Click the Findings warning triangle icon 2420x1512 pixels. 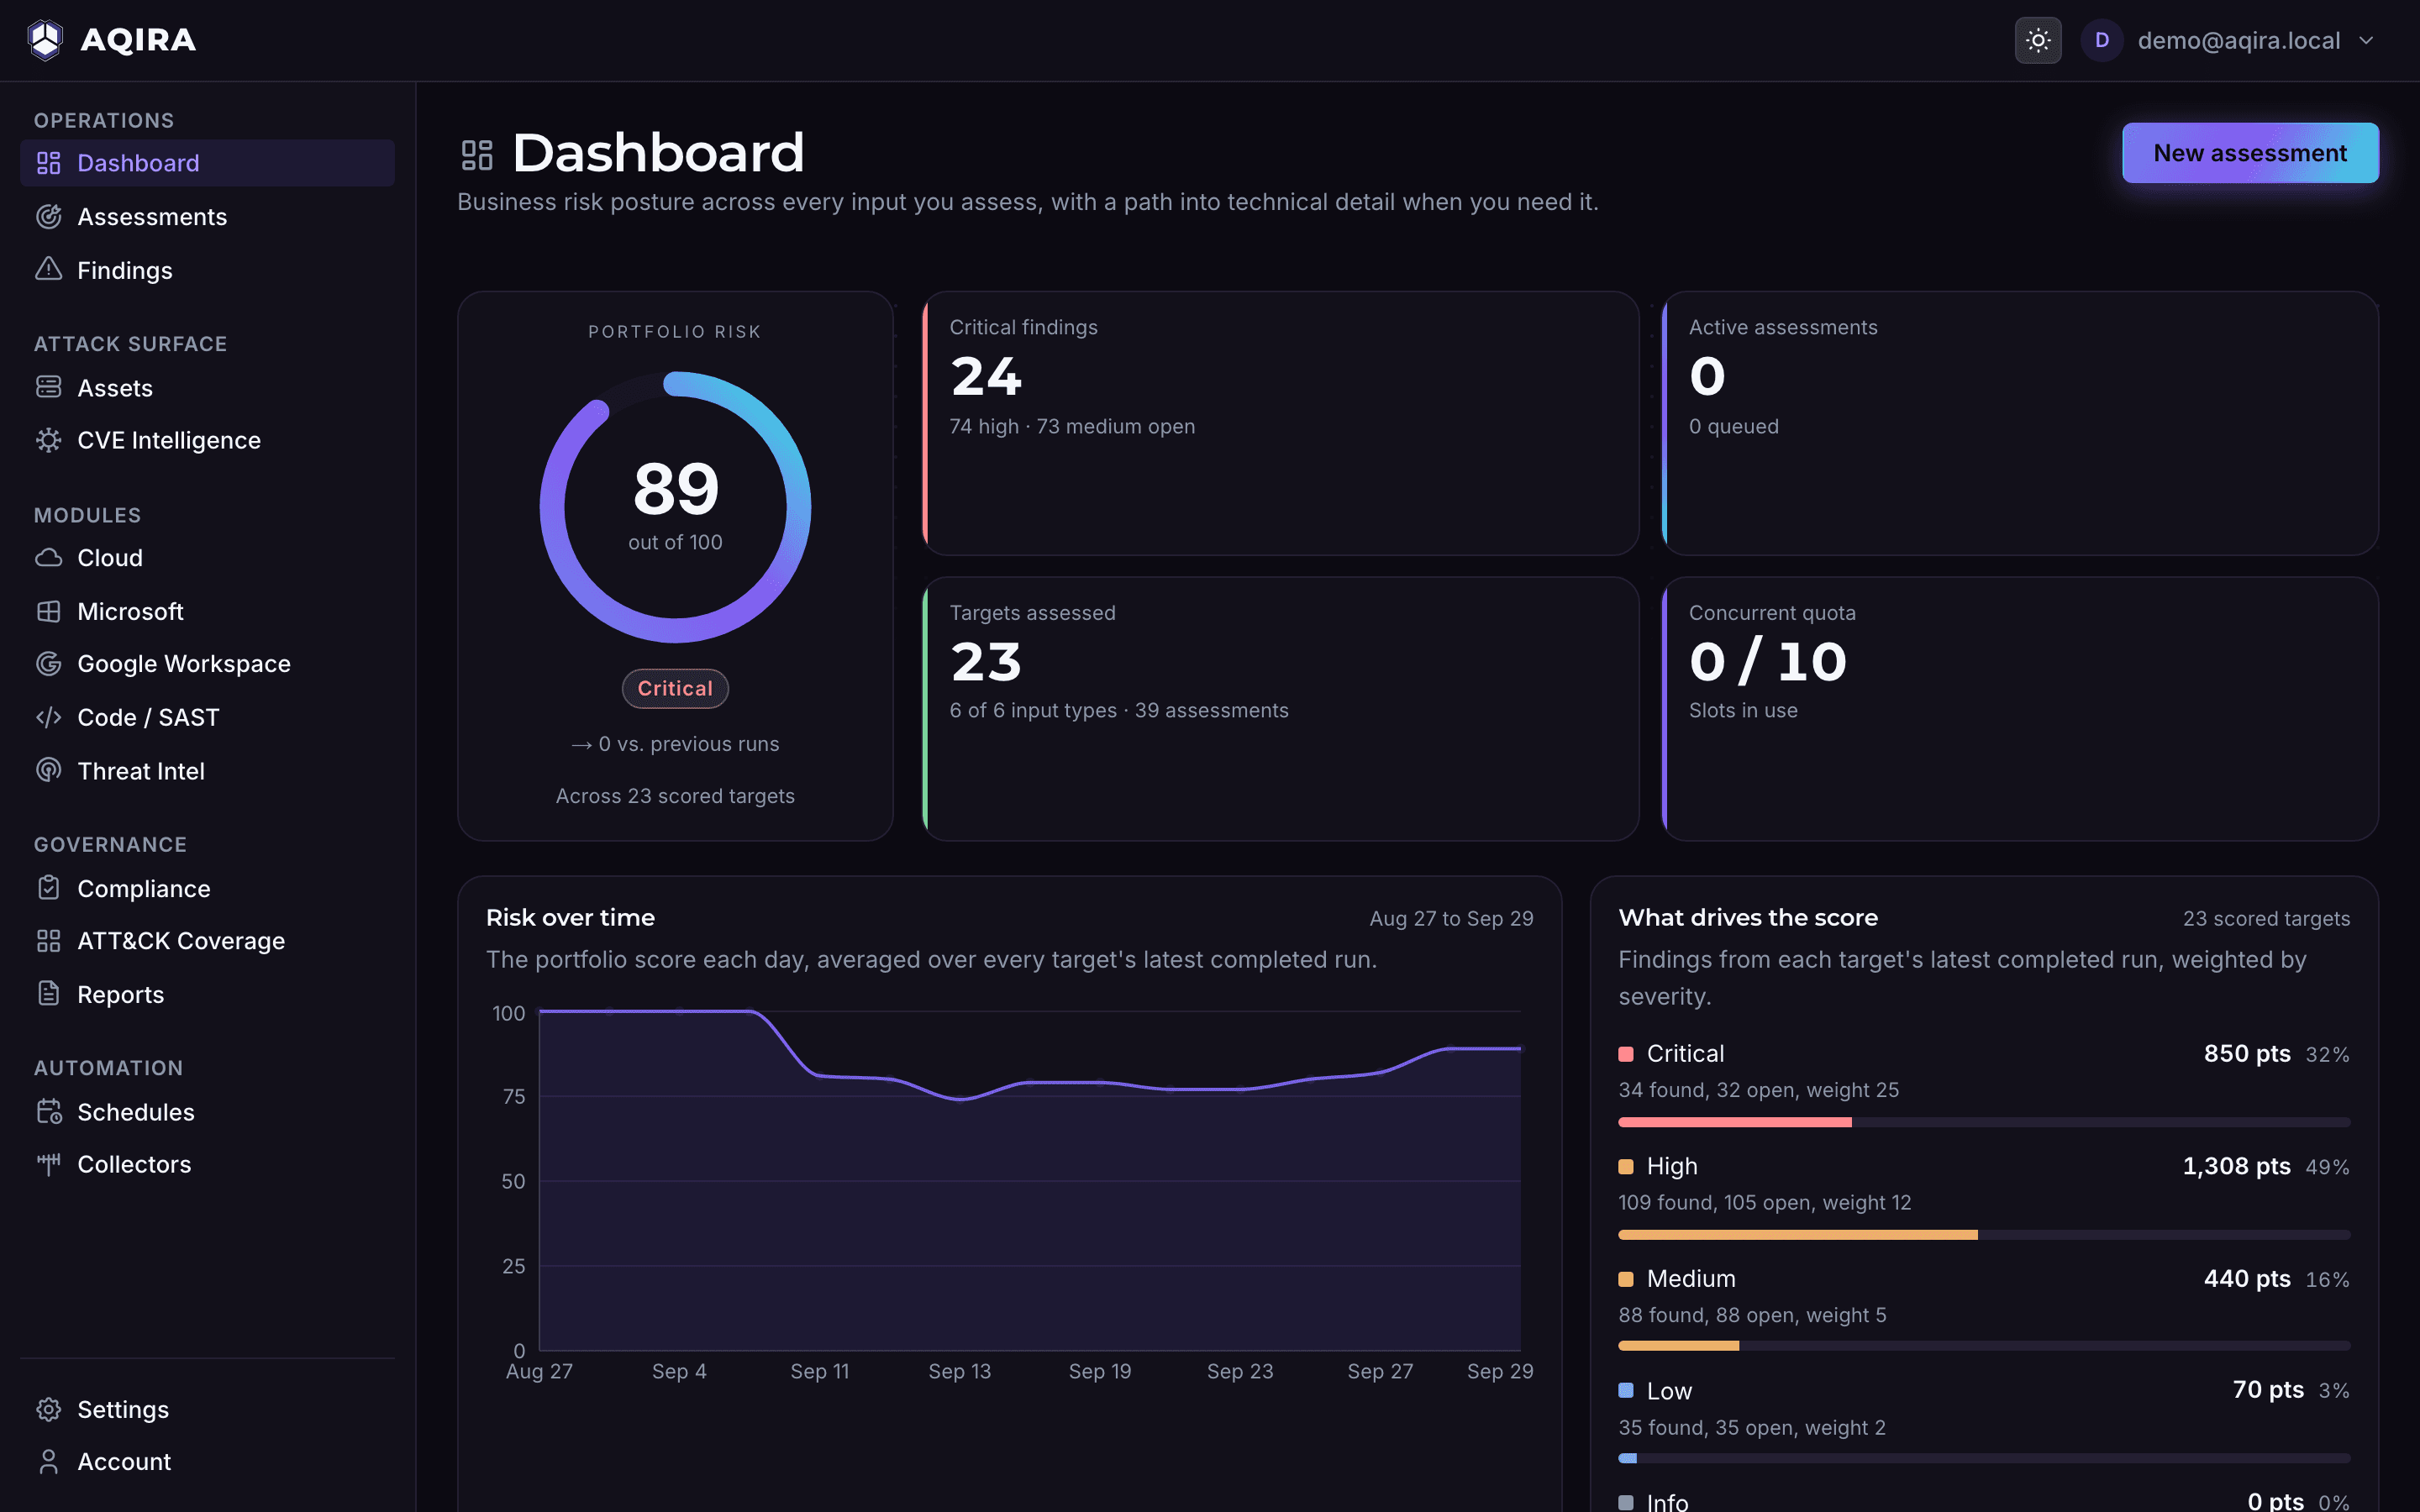(x=49, y=269)
